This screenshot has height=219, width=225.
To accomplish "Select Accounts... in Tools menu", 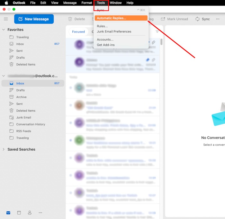I will coord(121,39).
